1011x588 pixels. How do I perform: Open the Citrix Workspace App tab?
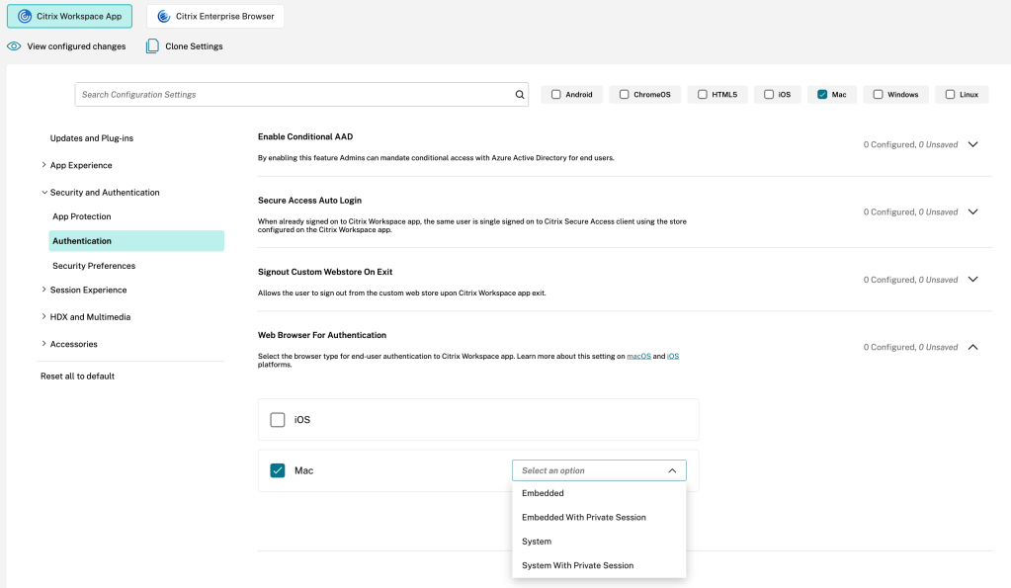point(70,17)
